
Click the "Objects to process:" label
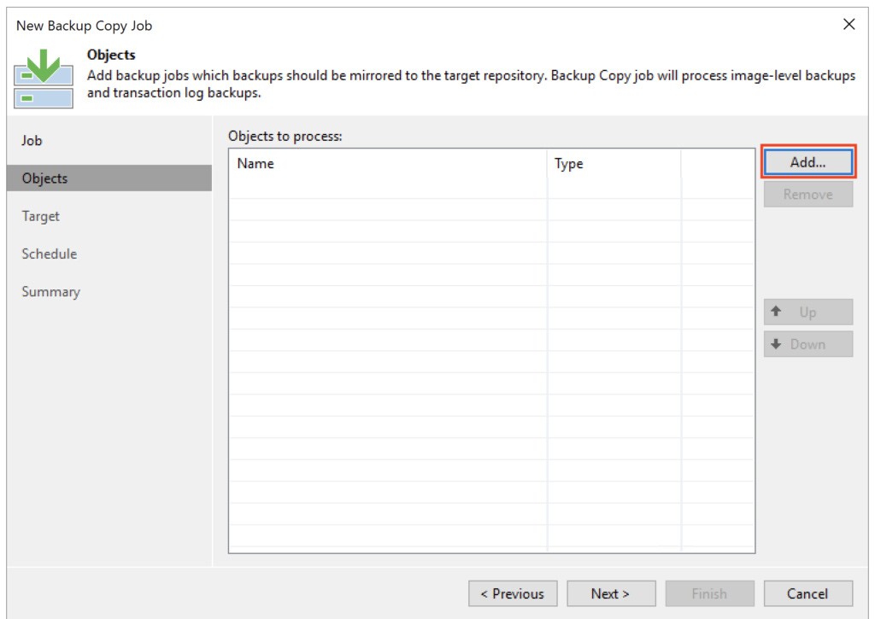pos(285,136)
